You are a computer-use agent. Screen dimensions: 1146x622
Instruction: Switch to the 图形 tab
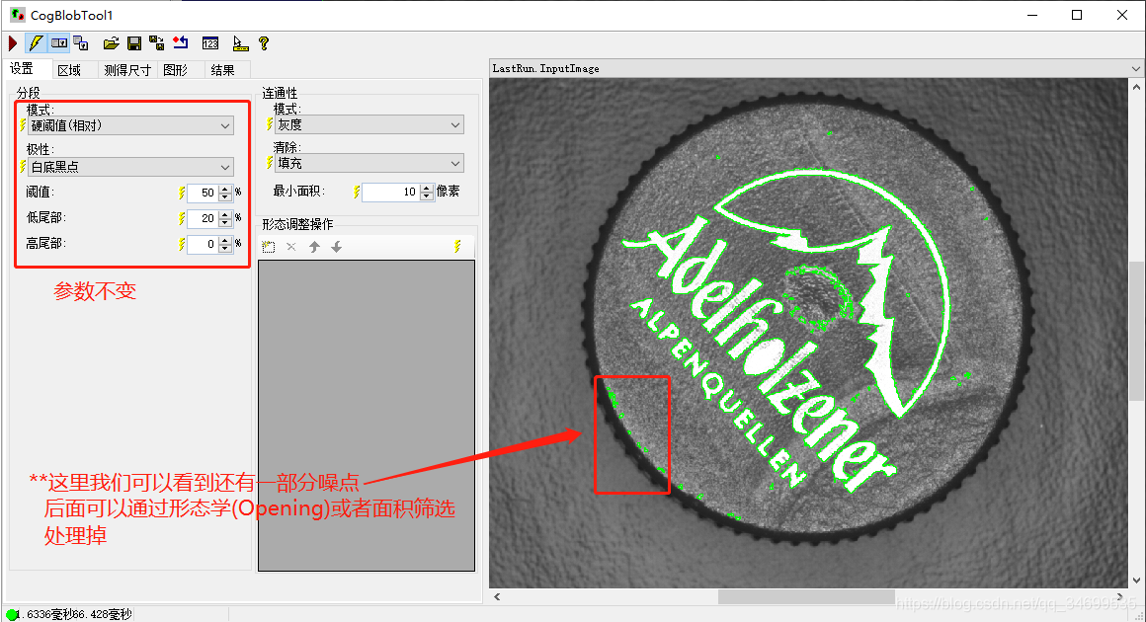(176, 70)
